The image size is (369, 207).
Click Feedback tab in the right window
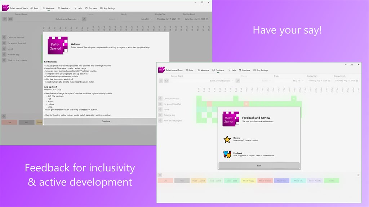218,70
